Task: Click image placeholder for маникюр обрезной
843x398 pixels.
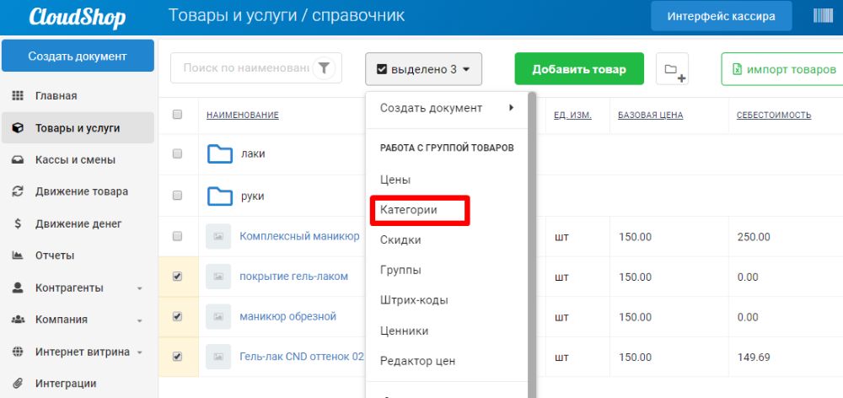Action: (x=218, y=316)
